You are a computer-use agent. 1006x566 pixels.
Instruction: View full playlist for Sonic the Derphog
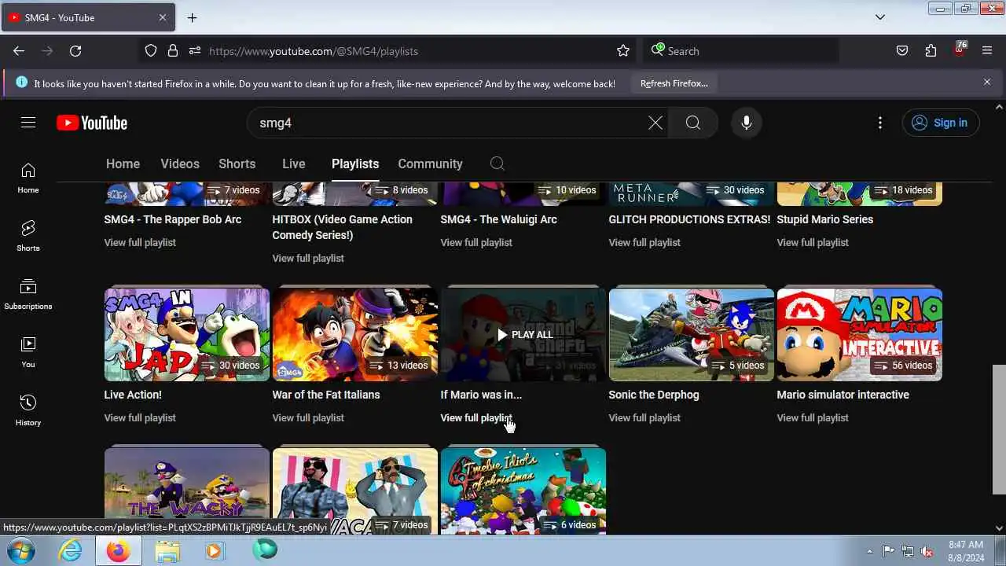pos(644,417)
